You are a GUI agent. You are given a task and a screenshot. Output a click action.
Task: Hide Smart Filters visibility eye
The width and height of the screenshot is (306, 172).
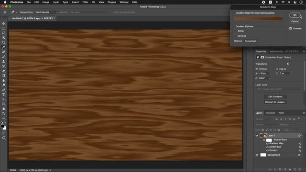tap(264, 140)
